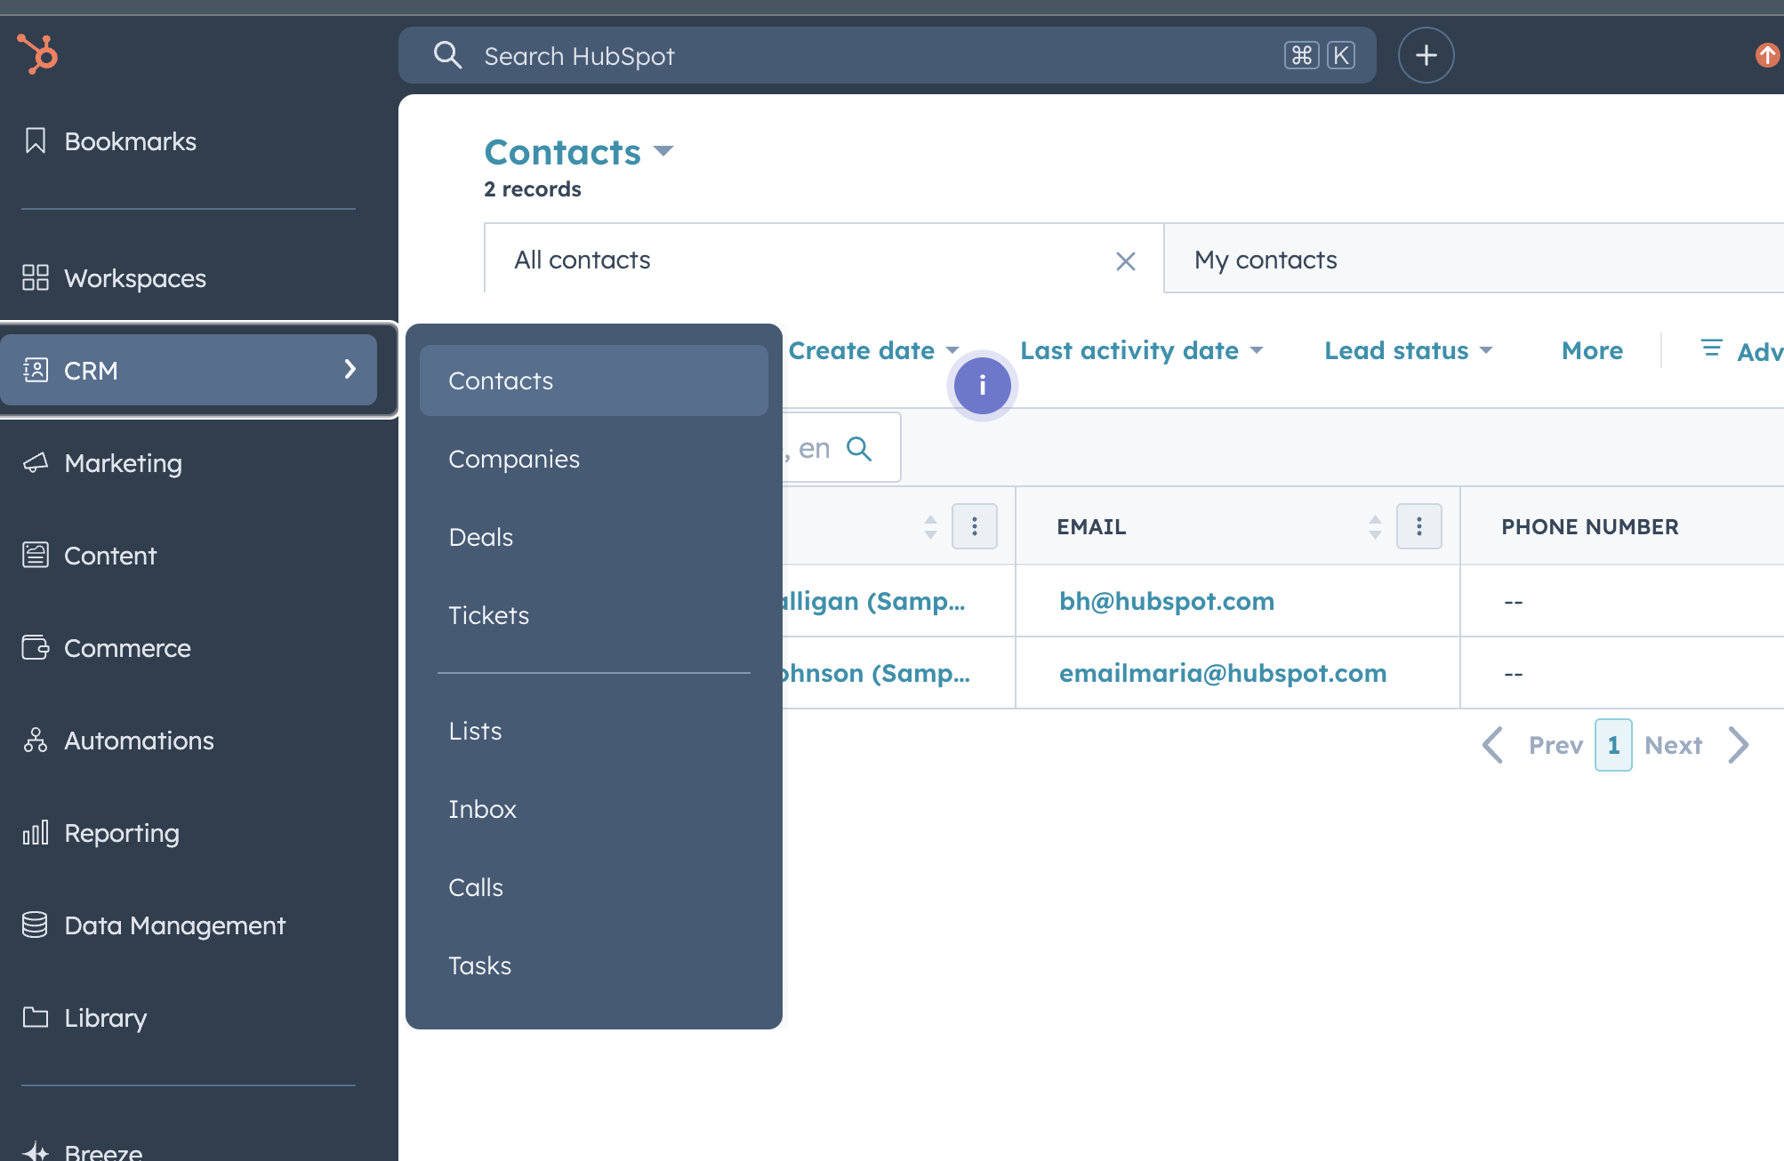Click the PHONE NUMBER column header
The height and width of the screenshot is (1161, 1784).
click(x=1589, y=526)
